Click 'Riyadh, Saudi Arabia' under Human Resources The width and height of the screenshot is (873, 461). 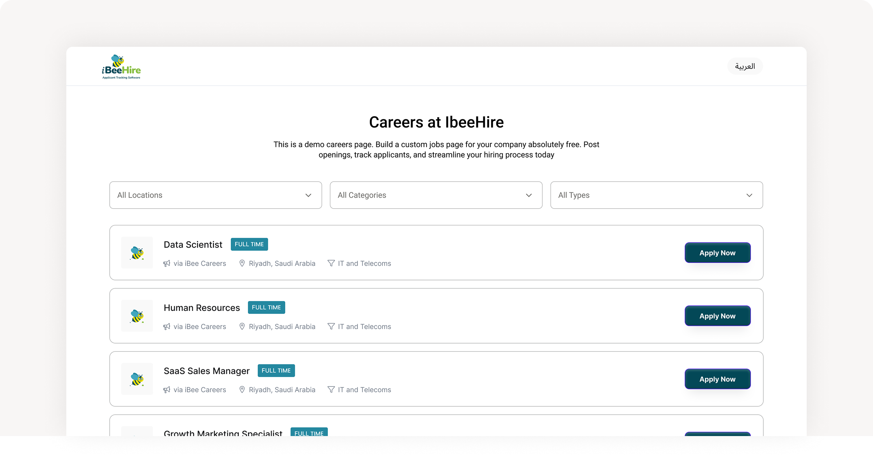coord(282,326)
